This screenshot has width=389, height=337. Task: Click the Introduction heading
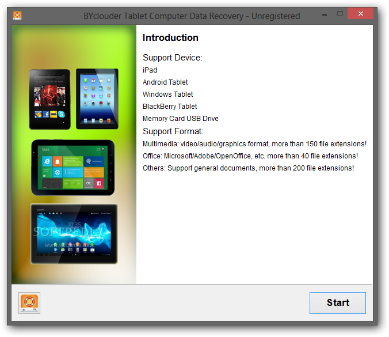click(170, 38)
